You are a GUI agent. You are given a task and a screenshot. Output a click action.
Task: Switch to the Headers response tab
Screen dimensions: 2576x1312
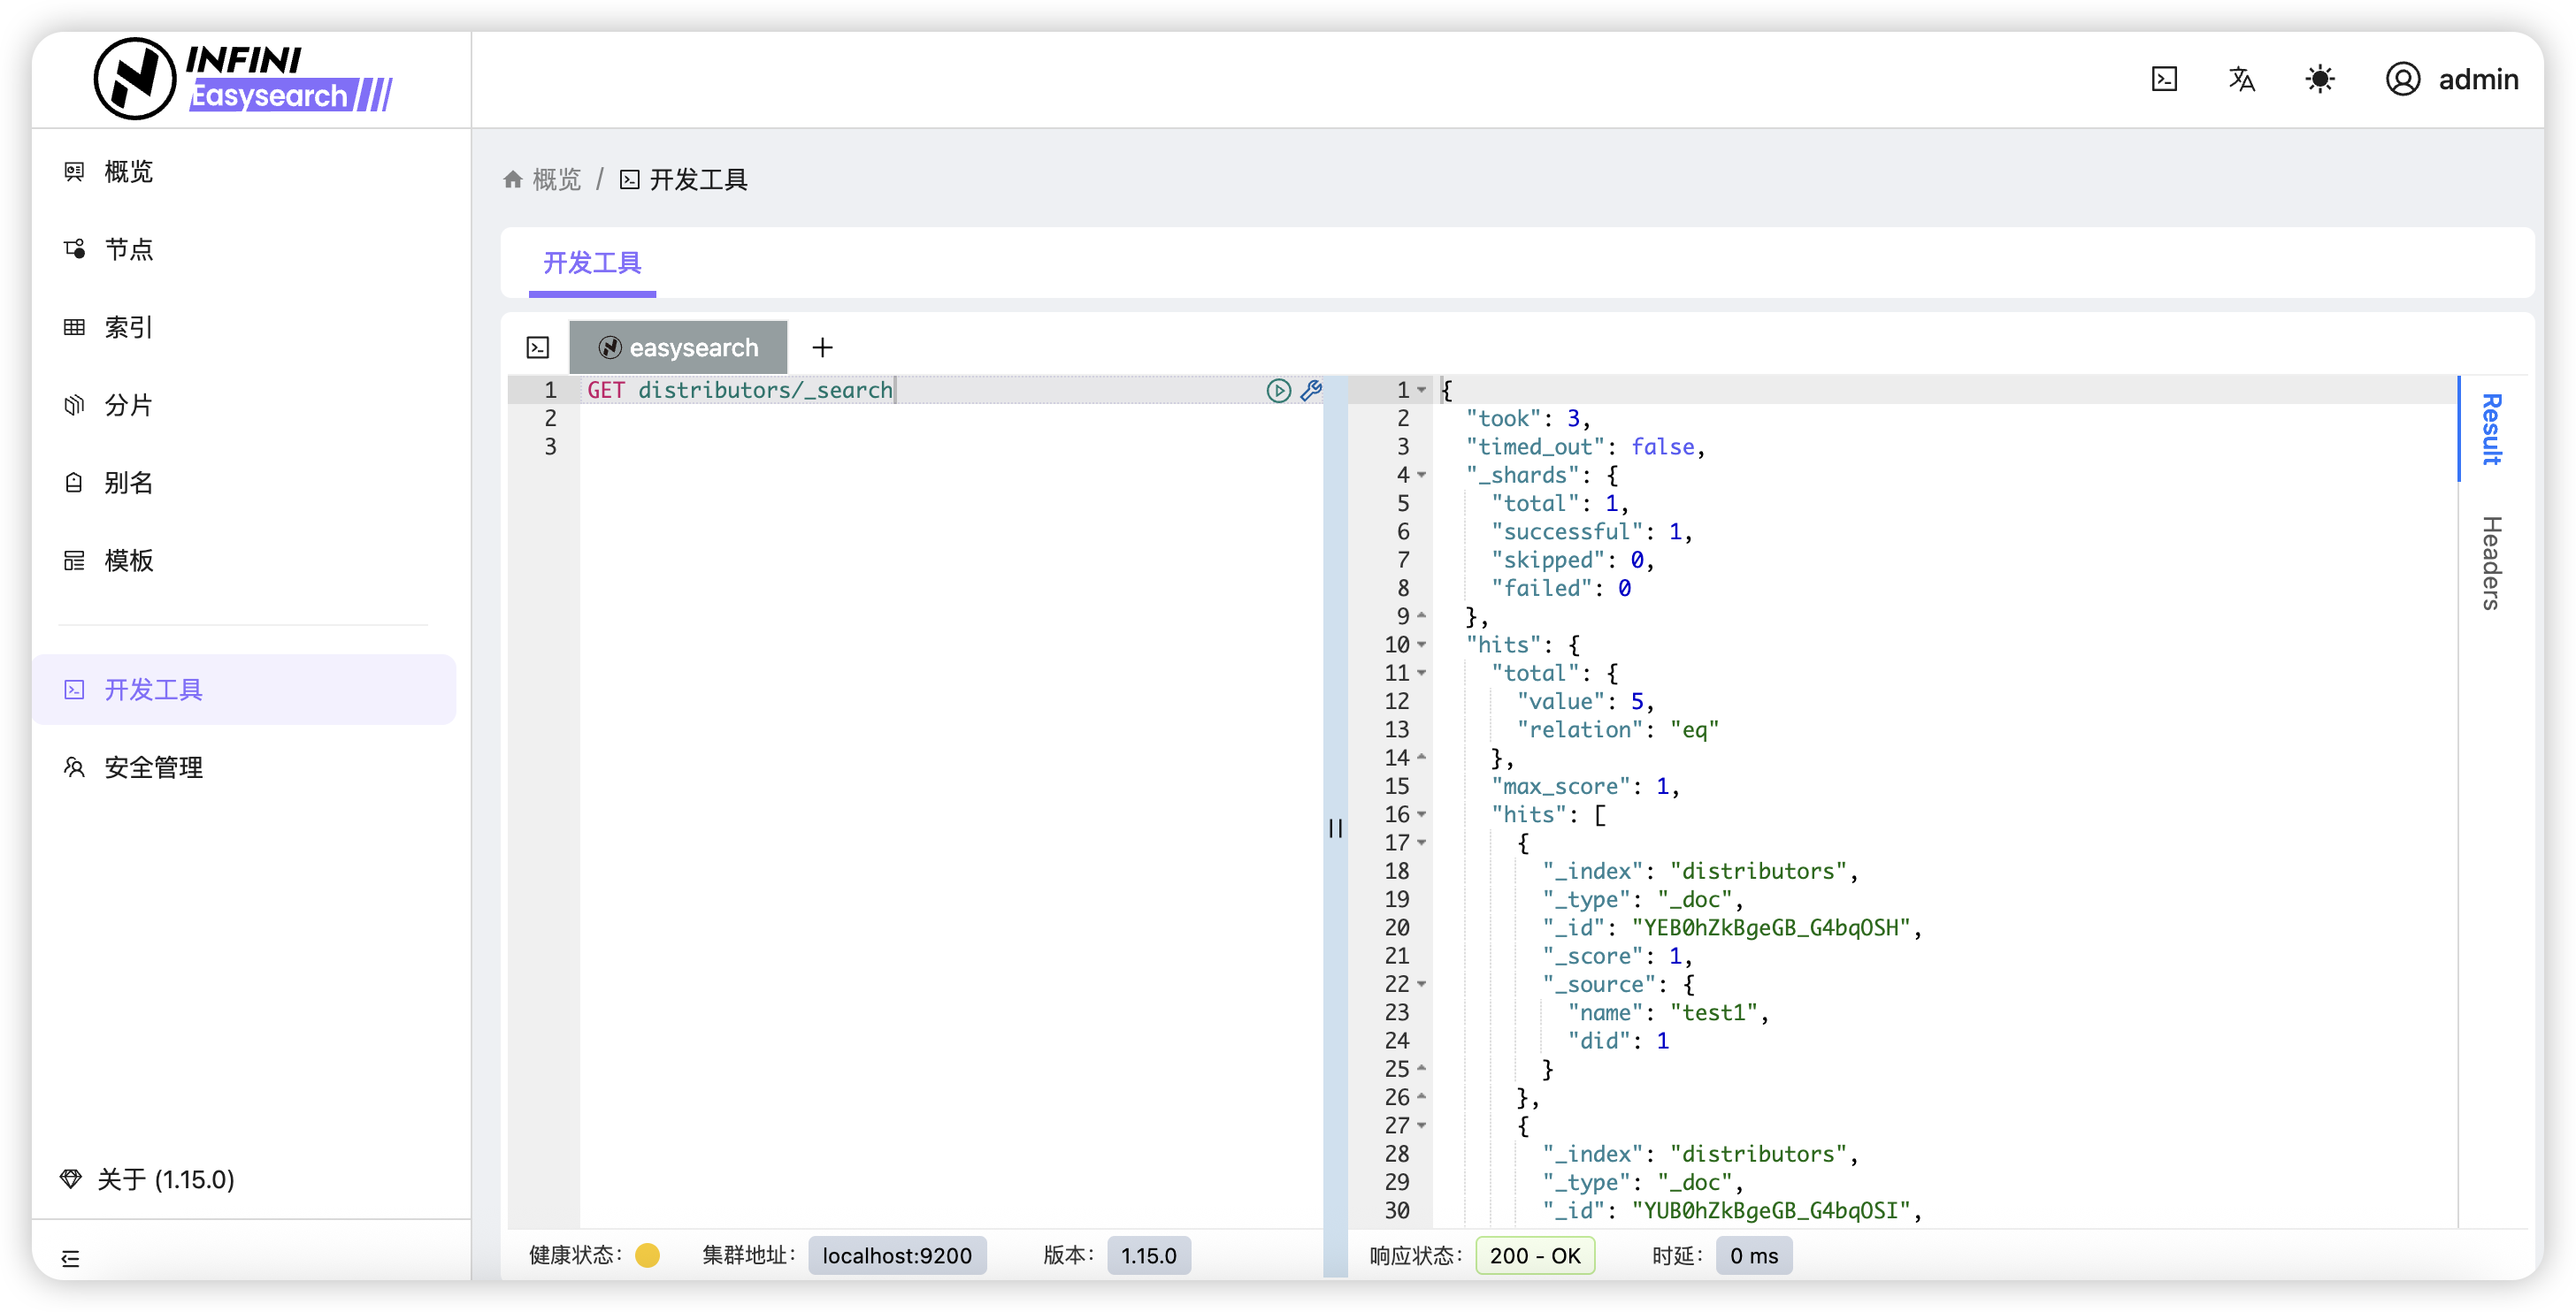tap(2490, 562)
